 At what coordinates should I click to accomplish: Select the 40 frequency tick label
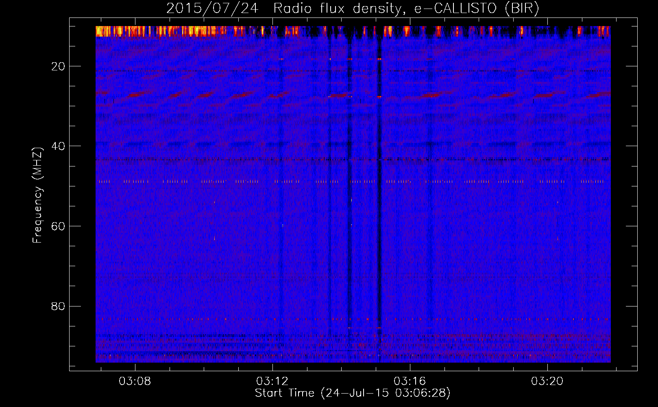pos(58,146)
